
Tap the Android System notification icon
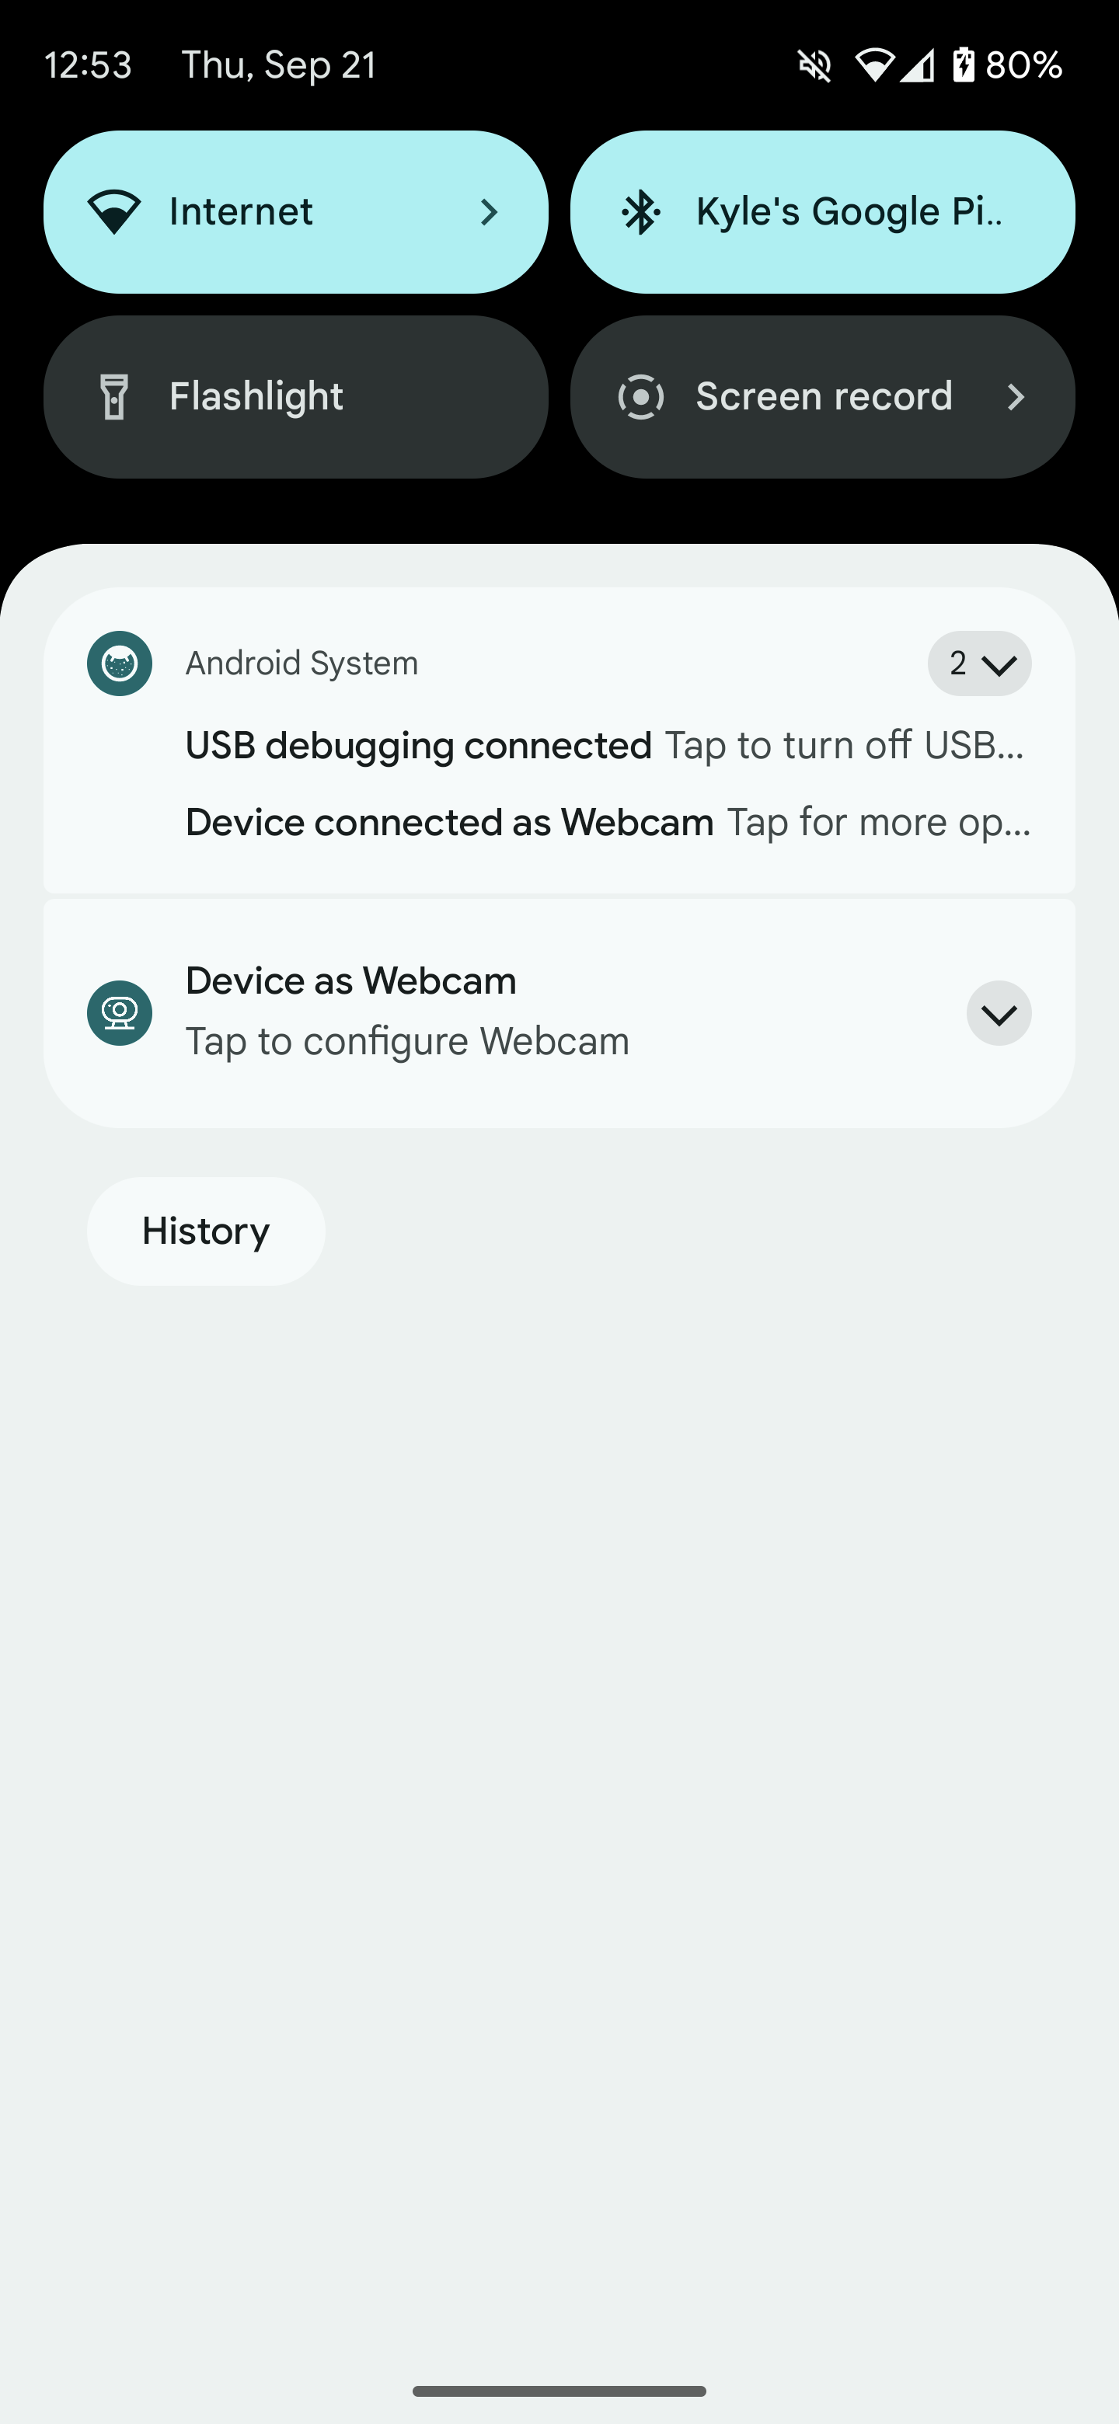(x=120, y=663)
